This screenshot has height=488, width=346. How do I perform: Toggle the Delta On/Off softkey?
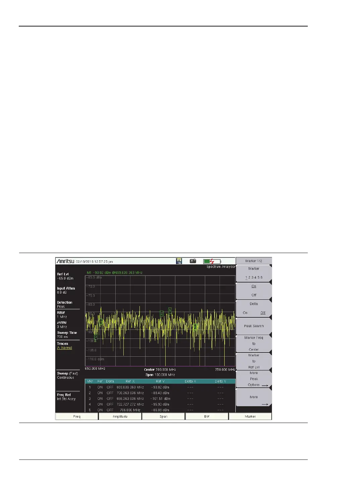click(x=254, y=308)
